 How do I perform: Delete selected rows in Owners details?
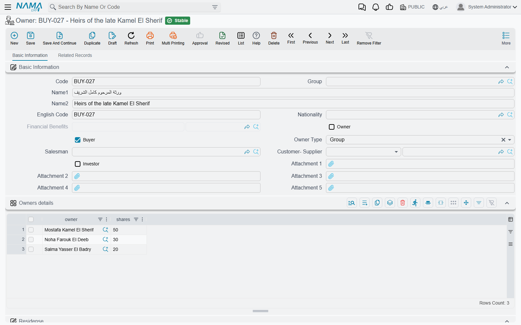click(x=402, y=203)
